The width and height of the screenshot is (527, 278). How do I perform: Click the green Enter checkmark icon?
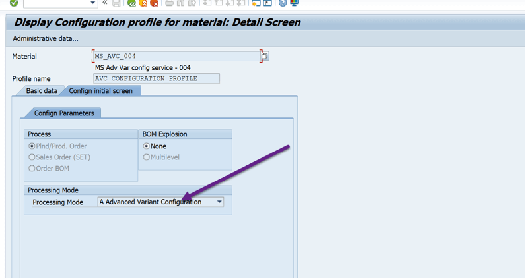click(14, 3)
